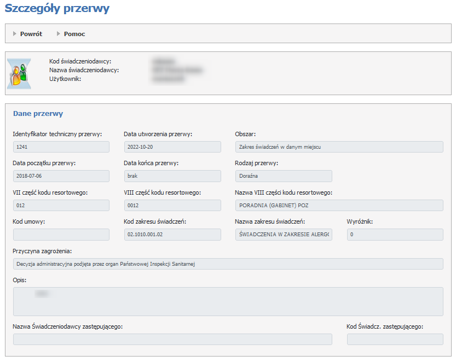Click inside the Opis text area
The width and height of the screenshot is (456, 362).
click(228, 301)
